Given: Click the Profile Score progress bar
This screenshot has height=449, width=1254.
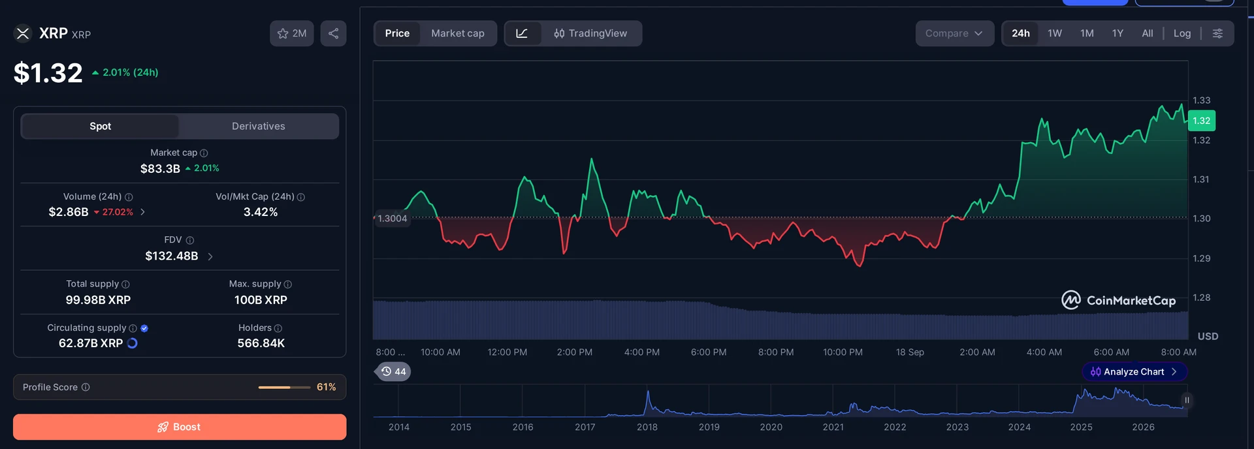Looking at the screenshot, I should (x=284, y=388).
